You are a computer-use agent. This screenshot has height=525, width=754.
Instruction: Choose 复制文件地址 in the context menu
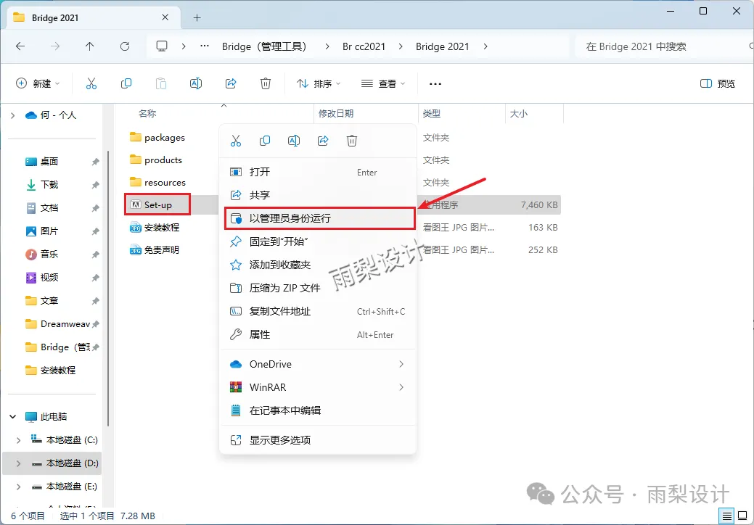coord(317,311)
